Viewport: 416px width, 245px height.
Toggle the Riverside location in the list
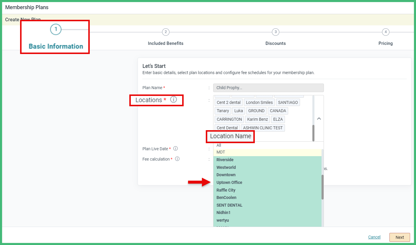coord(225,159)
